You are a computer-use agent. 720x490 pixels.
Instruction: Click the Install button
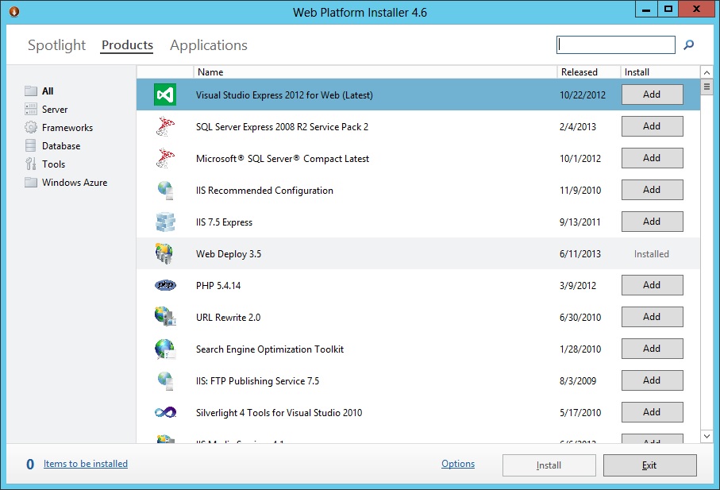[x=549, y=465]
